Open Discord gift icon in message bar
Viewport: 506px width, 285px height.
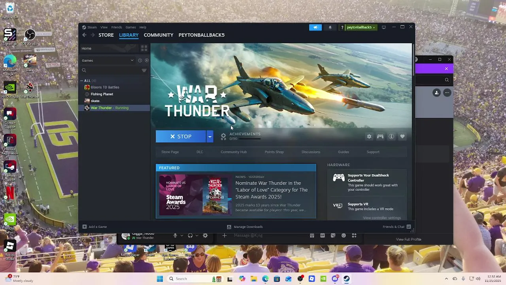click(312, 236)
